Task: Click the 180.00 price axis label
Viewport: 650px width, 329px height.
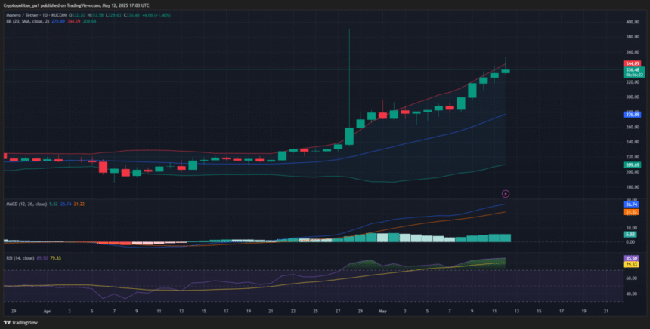Action: 632,187
